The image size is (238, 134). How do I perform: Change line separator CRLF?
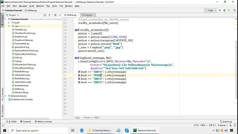pyautogui.click(x=203, y=125)
